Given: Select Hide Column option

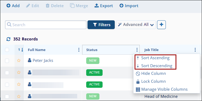Looking at the screenshot, I should (x=151, y=74).
